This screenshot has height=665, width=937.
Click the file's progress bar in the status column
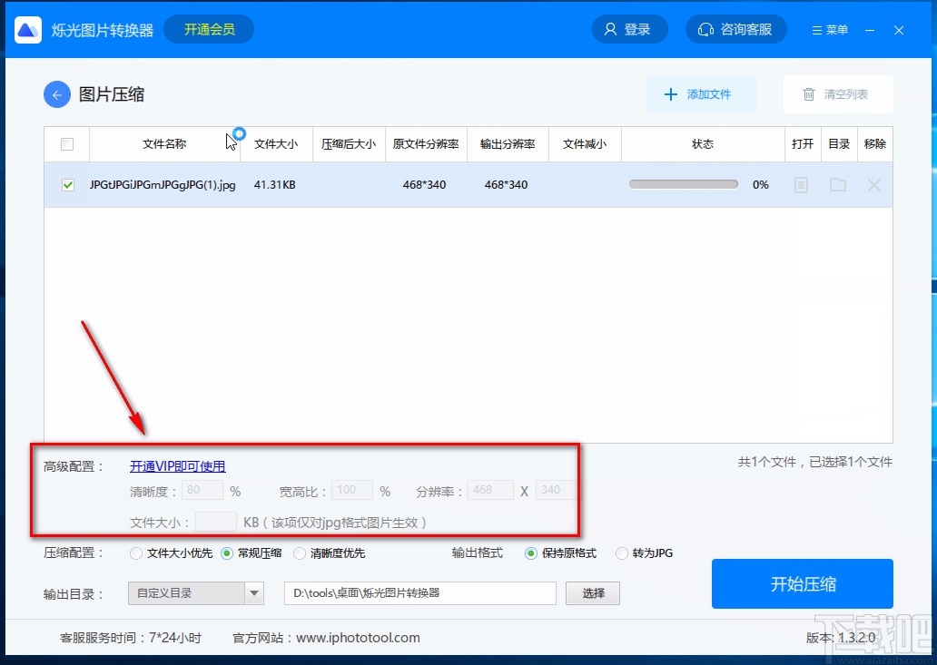[x=683, y=183]
